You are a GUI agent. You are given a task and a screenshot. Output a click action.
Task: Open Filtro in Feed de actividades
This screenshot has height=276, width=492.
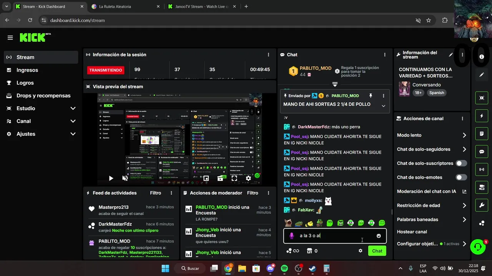point(155,193)
